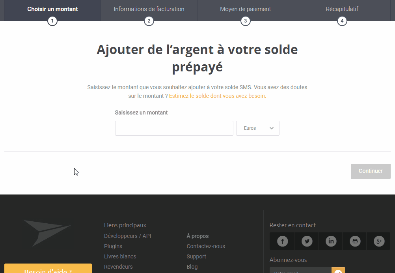Open the GitHub social icon
The width and height of the screenshot is (395, 273).
(x=355, y=241)
